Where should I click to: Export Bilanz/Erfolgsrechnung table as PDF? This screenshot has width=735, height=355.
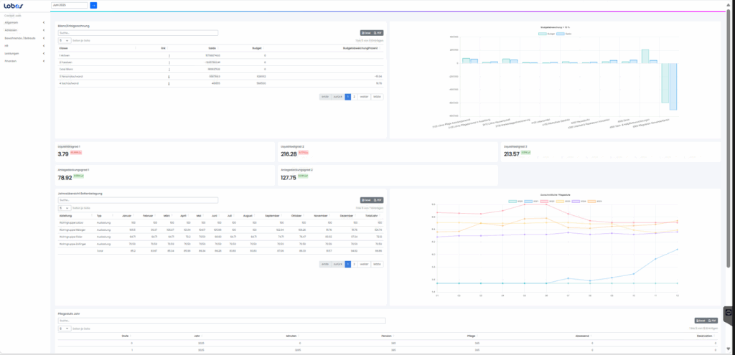(x=379, y=33)
